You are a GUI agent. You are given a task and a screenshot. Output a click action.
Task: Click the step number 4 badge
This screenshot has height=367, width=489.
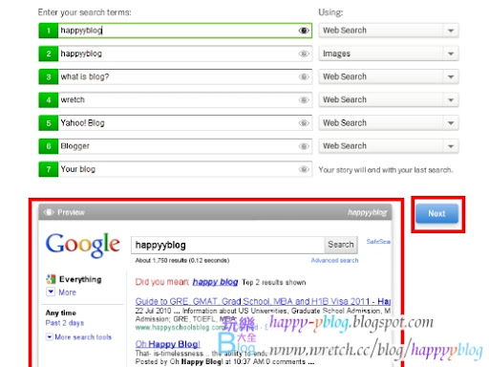click(49, 100)
